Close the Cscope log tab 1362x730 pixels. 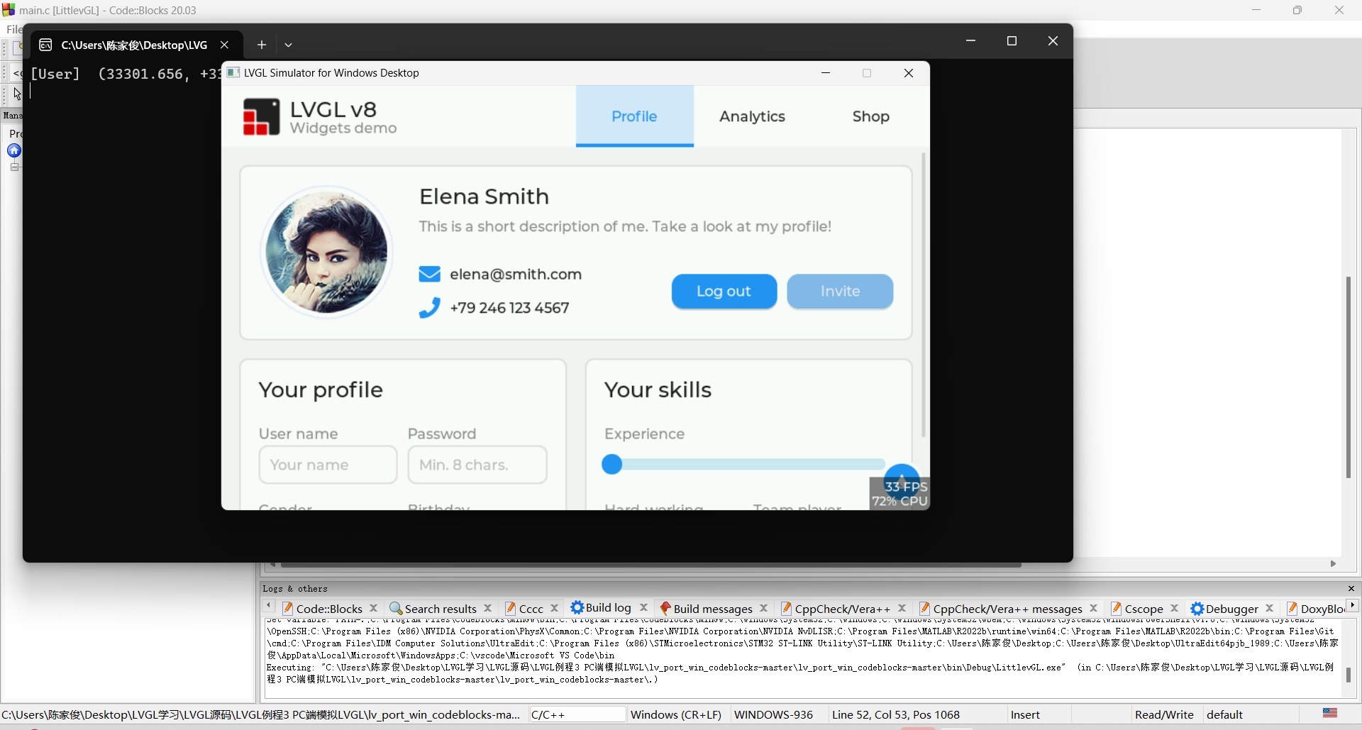click(1175, 608)
